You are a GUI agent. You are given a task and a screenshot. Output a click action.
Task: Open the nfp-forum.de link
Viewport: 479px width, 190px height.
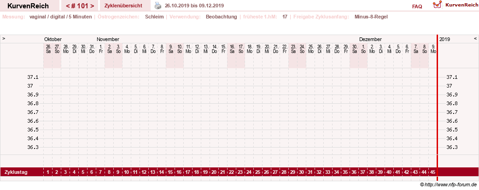point(449,185)
